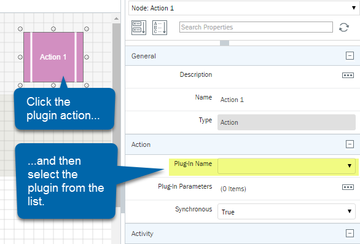Click the Synchronous property label

point(194,209)
